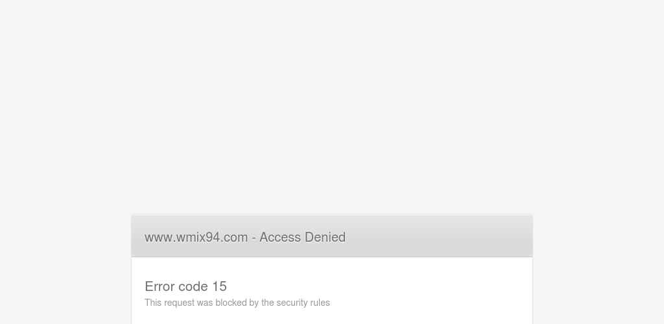Click the '.com' part of the domain
Viewport: 664px width, 324px height.
235,237
